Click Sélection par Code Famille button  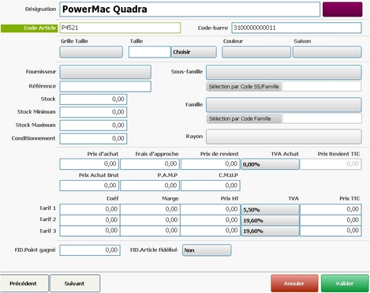(x=244, y=118)
